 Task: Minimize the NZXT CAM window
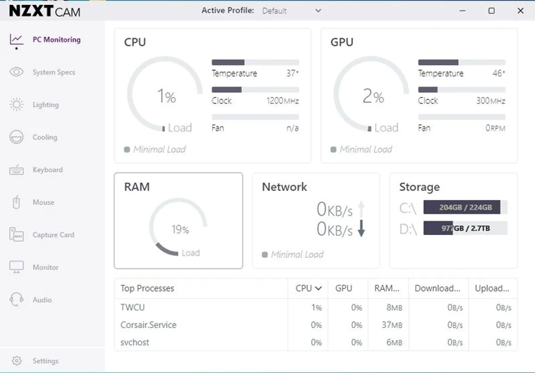[462, 11]
